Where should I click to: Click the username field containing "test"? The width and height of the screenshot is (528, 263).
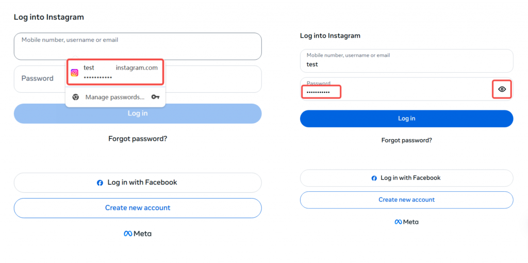click(406, 61)
